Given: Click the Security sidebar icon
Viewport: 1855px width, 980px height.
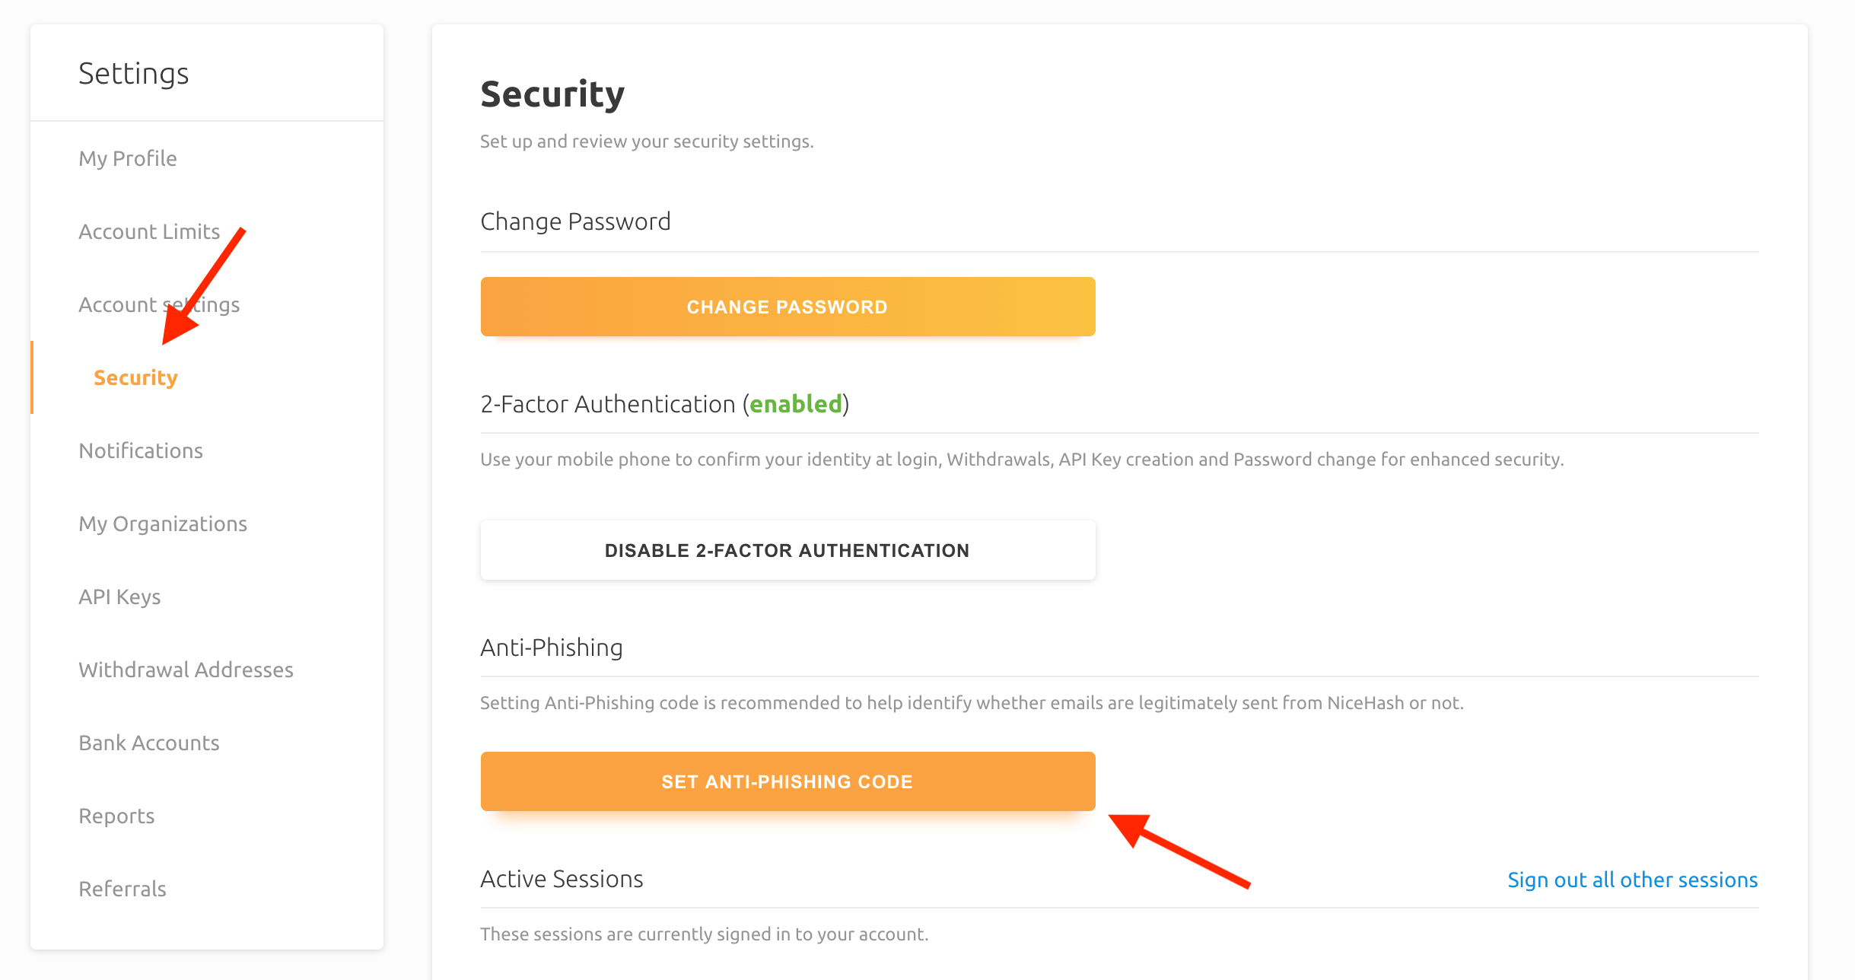Looking at the screenshot, I should [x=135, y=377].
